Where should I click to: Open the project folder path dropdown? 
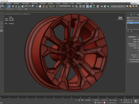(118, 6)
